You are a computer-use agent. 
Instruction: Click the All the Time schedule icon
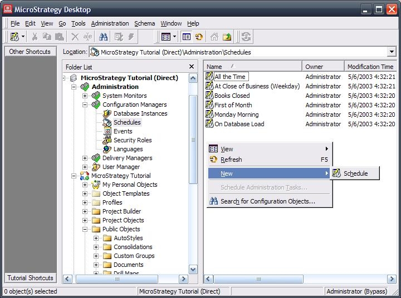[209, 76]
